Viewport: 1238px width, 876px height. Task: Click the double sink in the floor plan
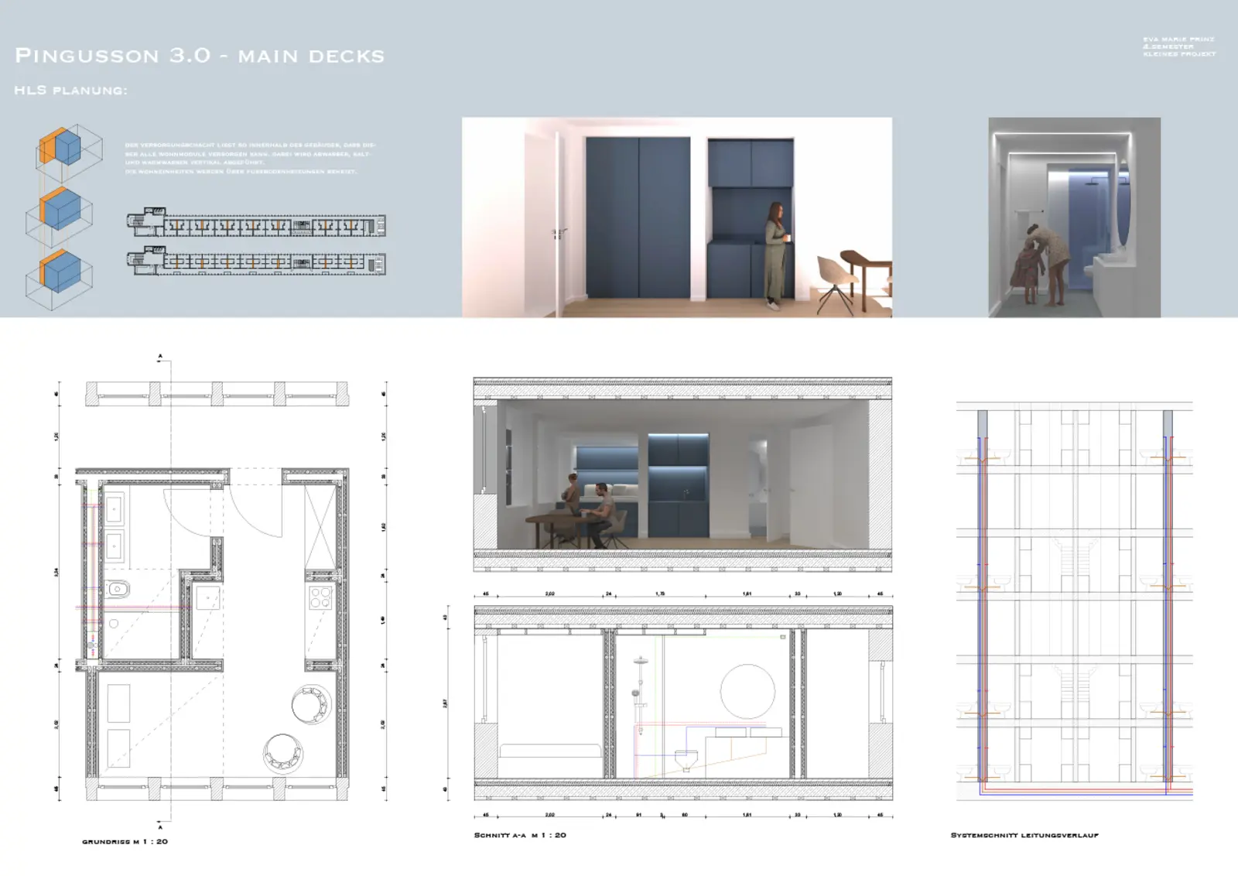115,528
